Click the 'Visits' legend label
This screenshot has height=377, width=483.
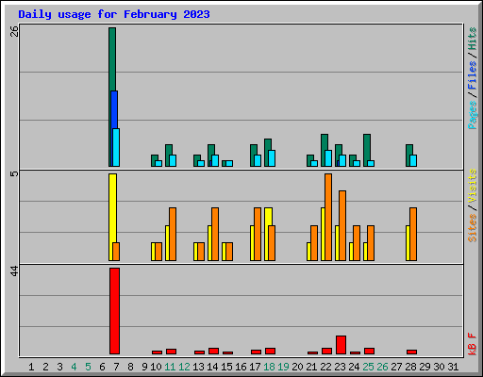point(472,186)
